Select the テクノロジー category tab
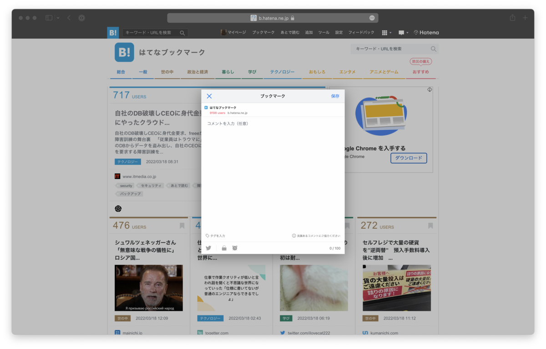546x349 pixels. pyautogui.click(x=283, y=72)
